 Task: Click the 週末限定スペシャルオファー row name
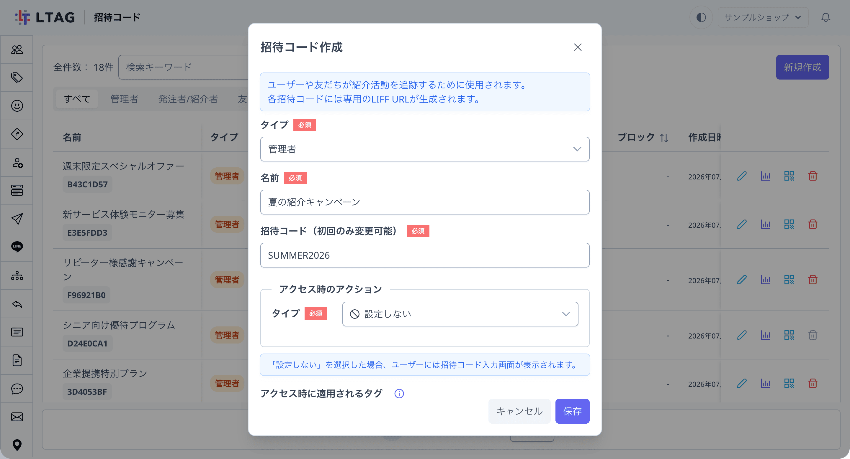(x=123, y=166)
